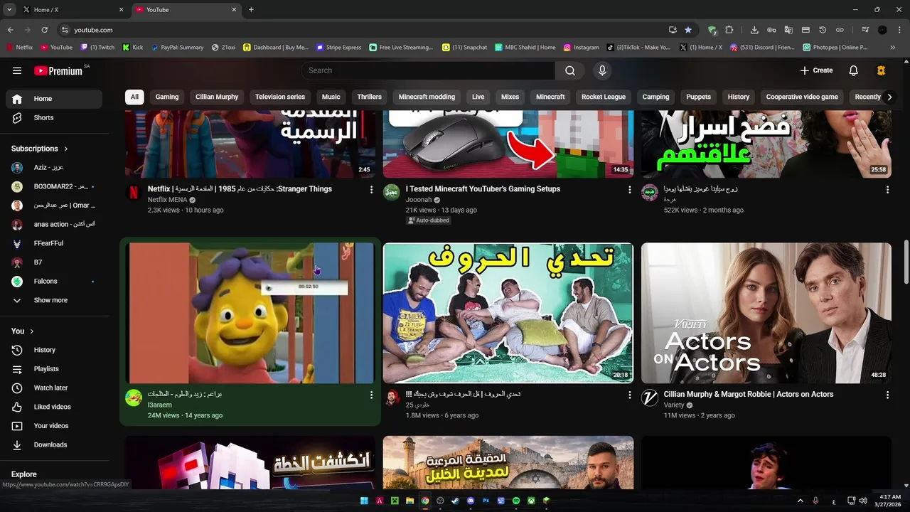Viewport: 910px width, 512px height.
Task: Open the Home sidebar item
Action: pyautogui.click(x=54, y=99)
